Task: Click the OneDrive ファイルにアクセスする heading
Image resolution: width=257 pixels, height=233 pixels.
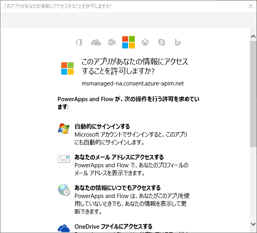Action: click(x=114, y=226)
